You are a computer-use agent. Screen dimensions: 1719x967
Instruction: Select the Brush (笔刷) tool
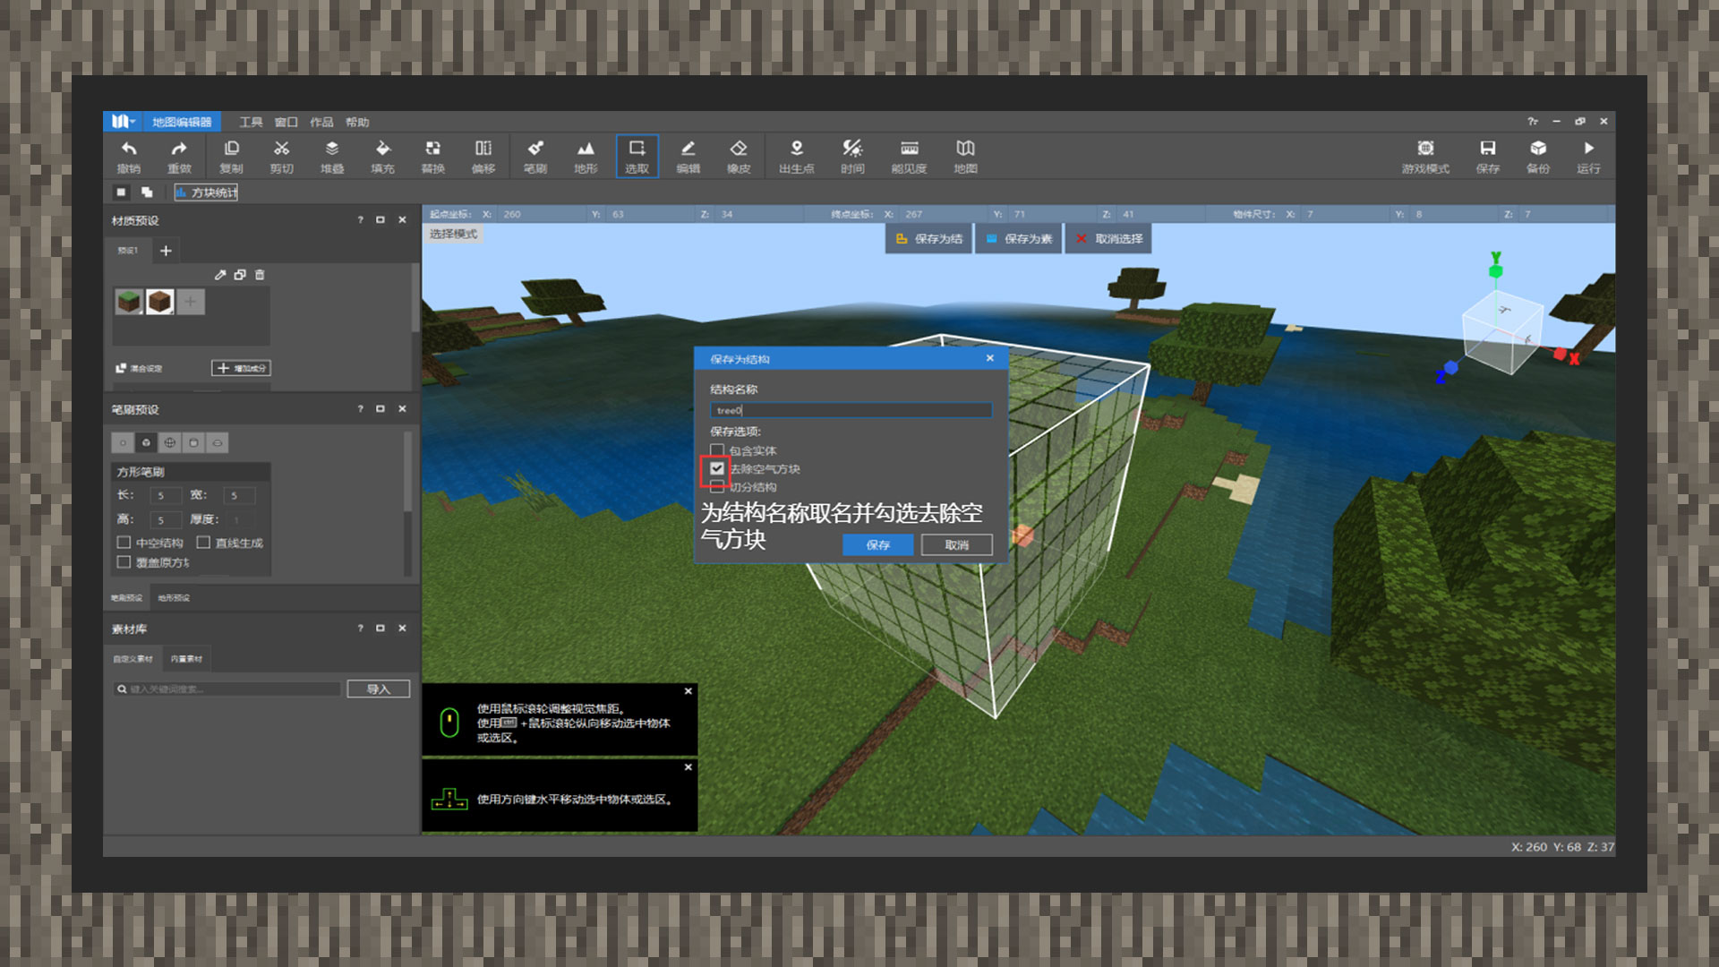pos(535,156)
